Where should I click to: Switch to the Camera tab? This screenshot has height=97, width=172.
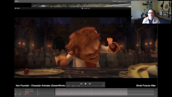(x=114, y=1)
